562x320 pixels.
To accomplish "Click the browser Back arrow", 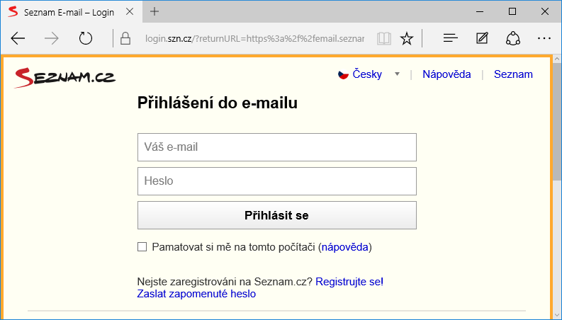I will [x=18, y=38].
